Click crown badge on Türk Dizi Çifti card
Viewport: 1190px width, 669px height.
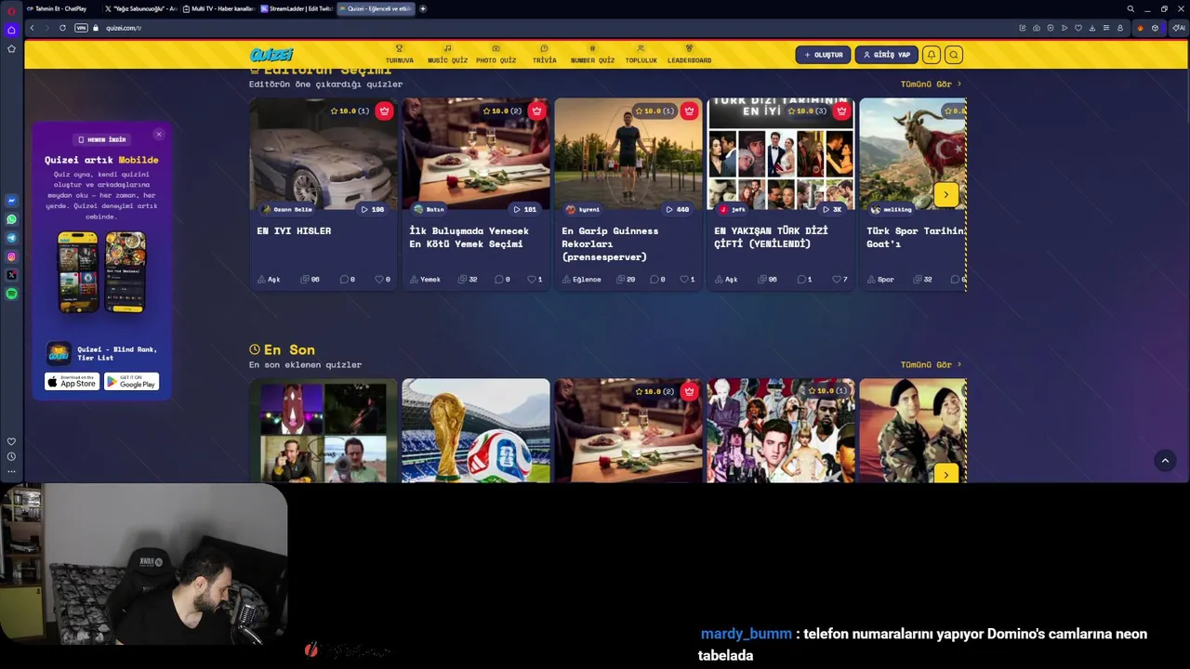(x=841, y=111)
